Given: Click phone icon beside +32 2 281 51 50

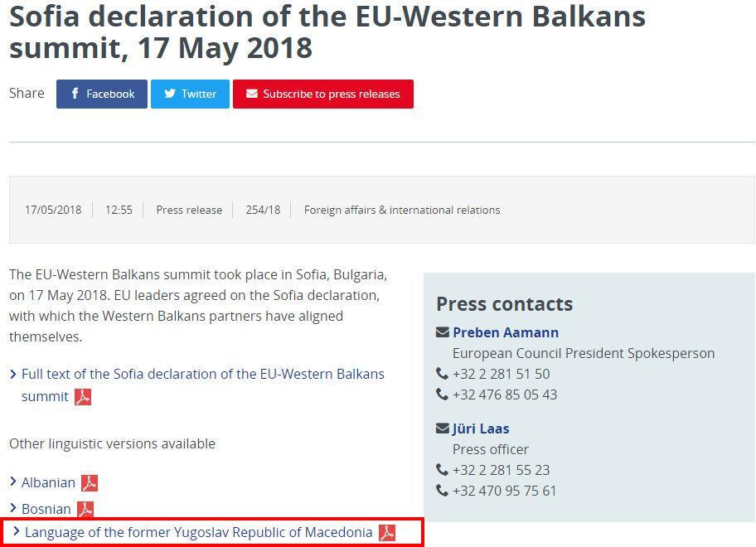Looking at the screenshot, I should click(x=443, y=374).
